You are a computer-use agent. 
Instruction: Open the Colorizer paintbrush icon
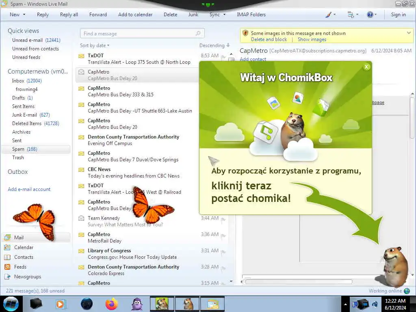tap(328, 15)
